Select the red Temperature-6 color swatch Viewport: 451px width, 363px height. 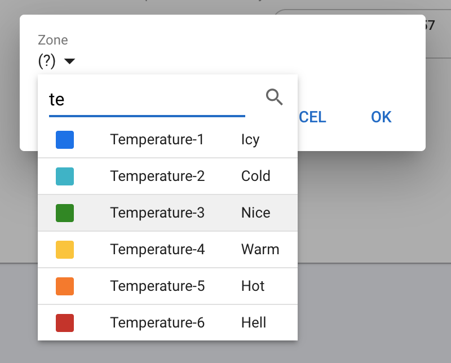(65, 323)
